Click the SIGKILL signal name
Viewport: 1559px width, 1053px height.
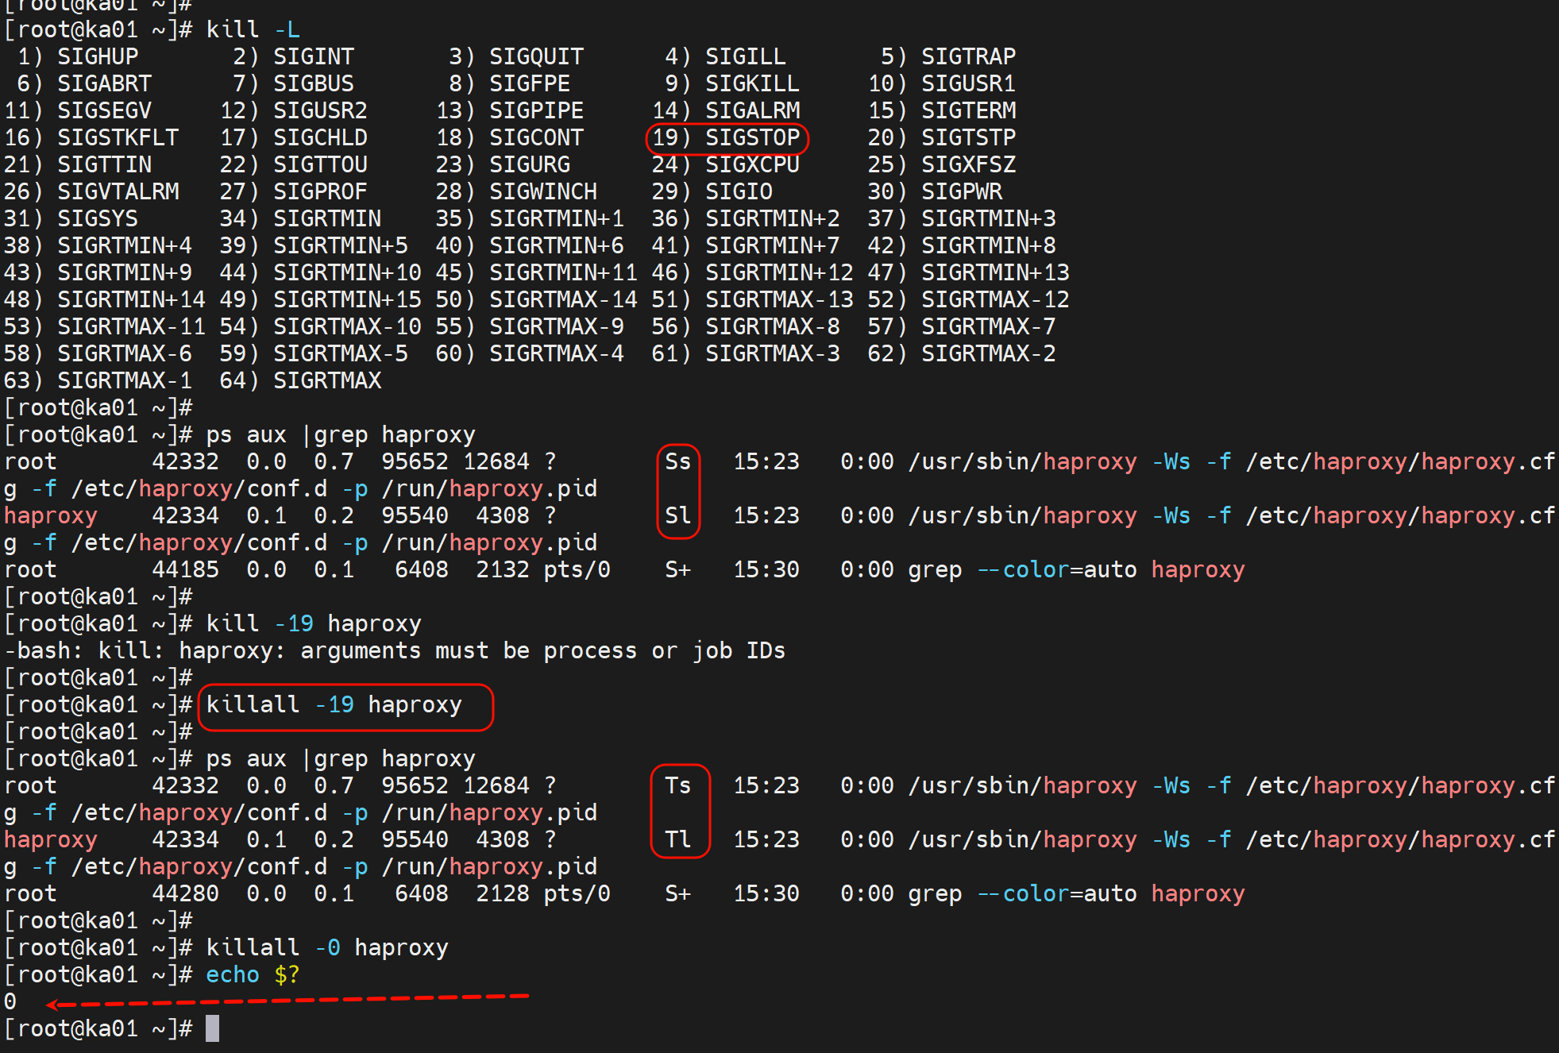[x=752, y=83]
